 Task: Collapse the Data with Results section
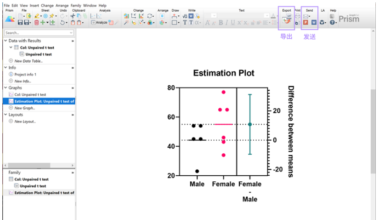tap(6, 41)
